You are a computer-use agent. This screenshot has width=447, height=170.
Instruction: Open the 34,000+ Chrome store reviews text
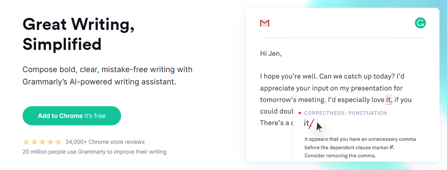[x=105, y=142]
